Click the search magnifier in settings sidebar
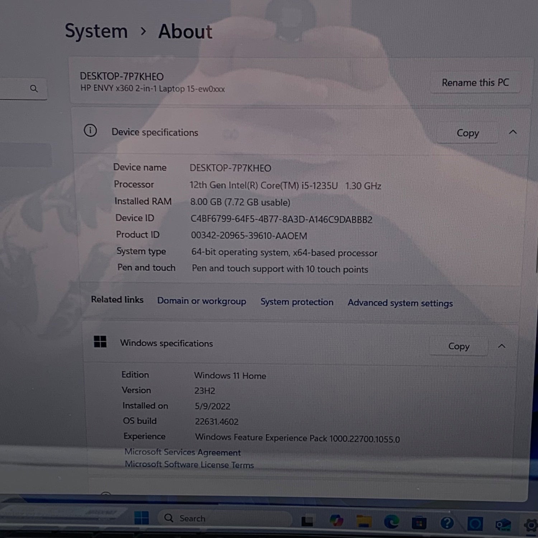538x538 pixels. [34, 89]
